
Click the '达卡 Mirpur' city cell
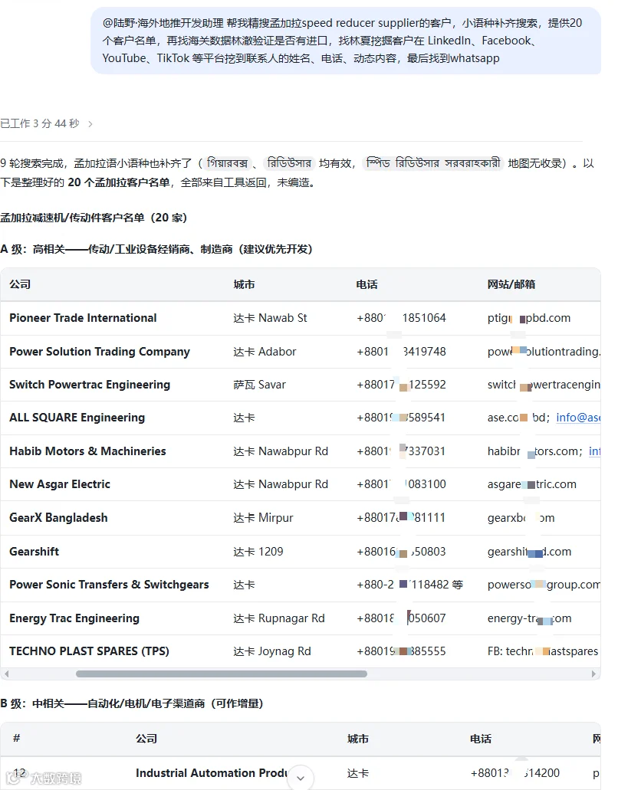coord(263,517)
